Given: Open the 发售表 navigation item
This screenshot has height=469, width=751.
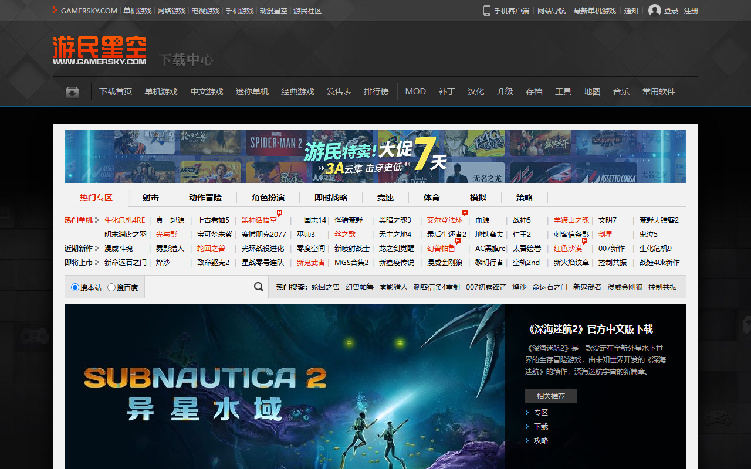Looking at the screenshot, I should tap(339, 91).
